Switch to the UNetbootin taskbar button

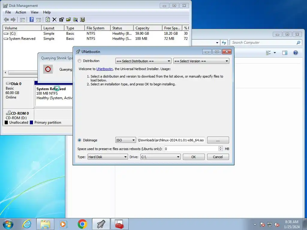101,224
